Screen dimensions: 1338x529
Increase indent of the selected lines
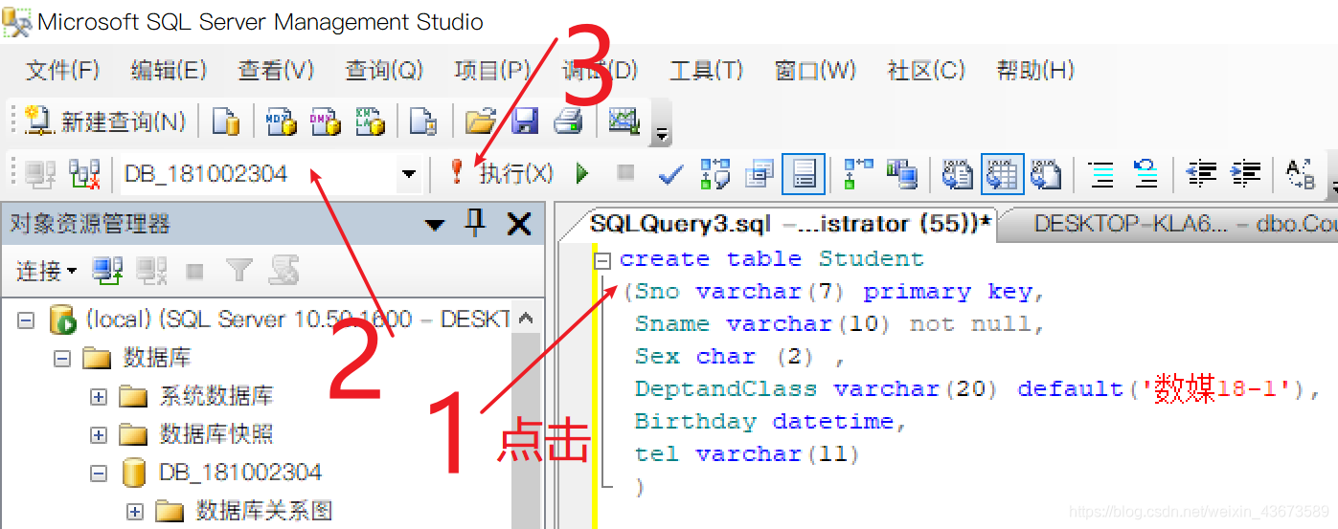pyautogui.click(x=1245, y=174)
